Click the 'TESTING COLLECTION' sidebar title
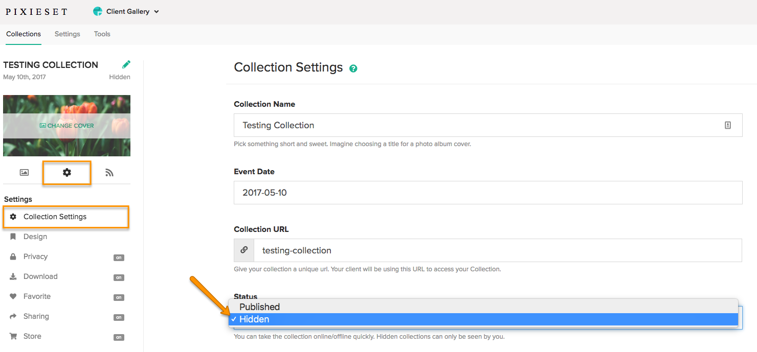Image resolution: width=757 pixels, height=352 pixels. (x=51, y=65)
